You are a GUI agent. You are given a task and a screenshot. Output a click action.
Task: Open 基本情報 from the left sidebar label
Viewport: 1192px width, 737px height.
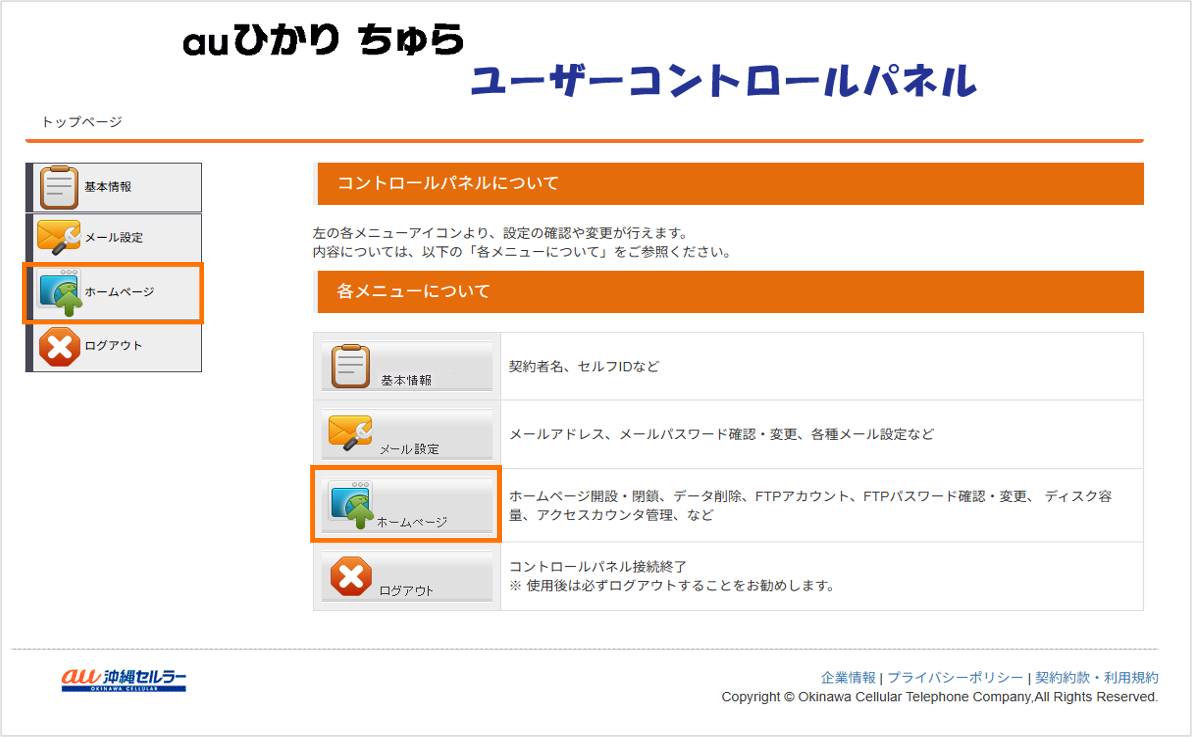click(108, 187)
